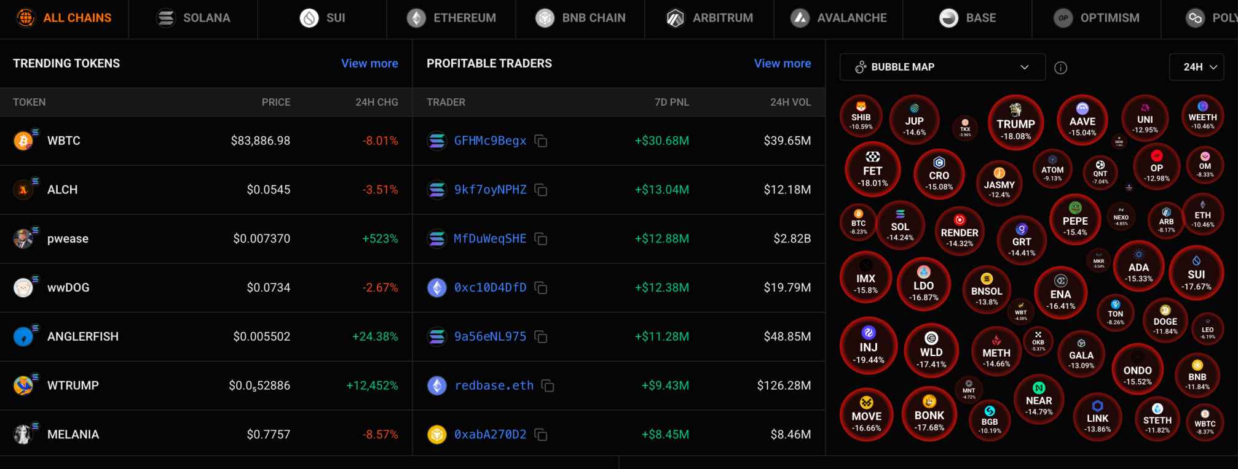Screen dimensions: 1238x469
Task: Open View more for Profitable Traders
Action: coord(783,63)
